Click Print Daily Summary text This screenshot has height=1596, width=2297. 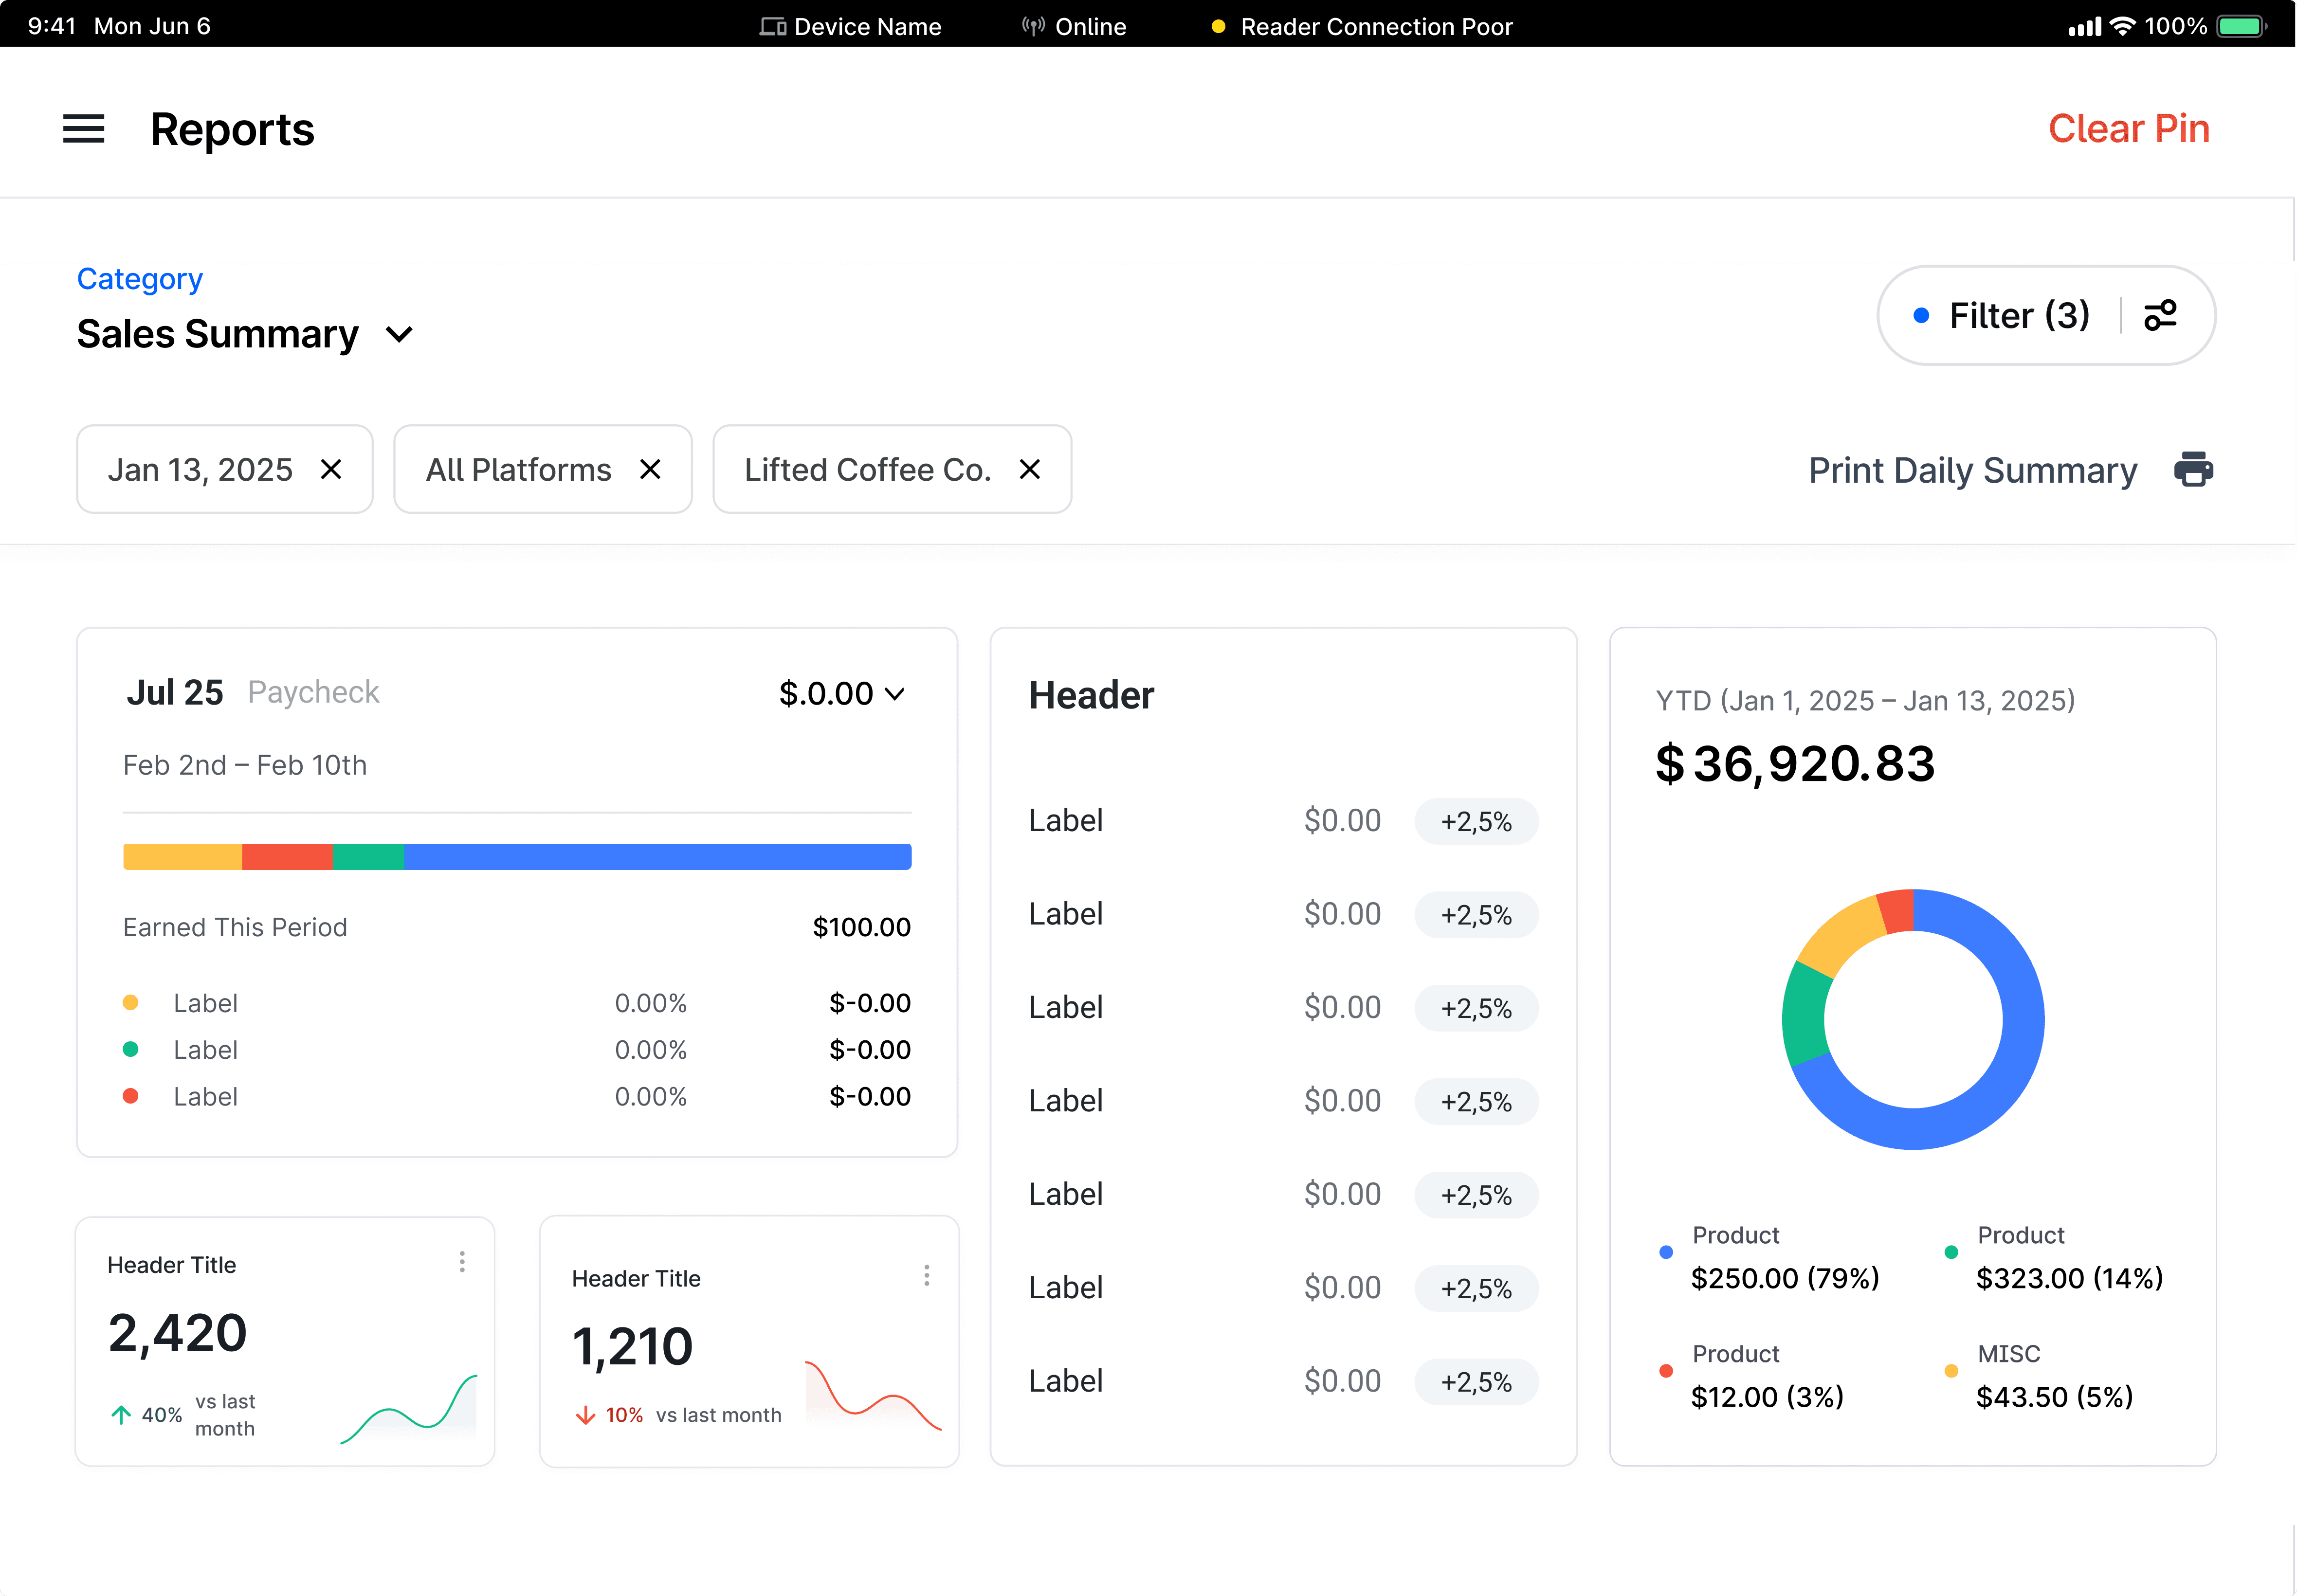[1972, 470]
